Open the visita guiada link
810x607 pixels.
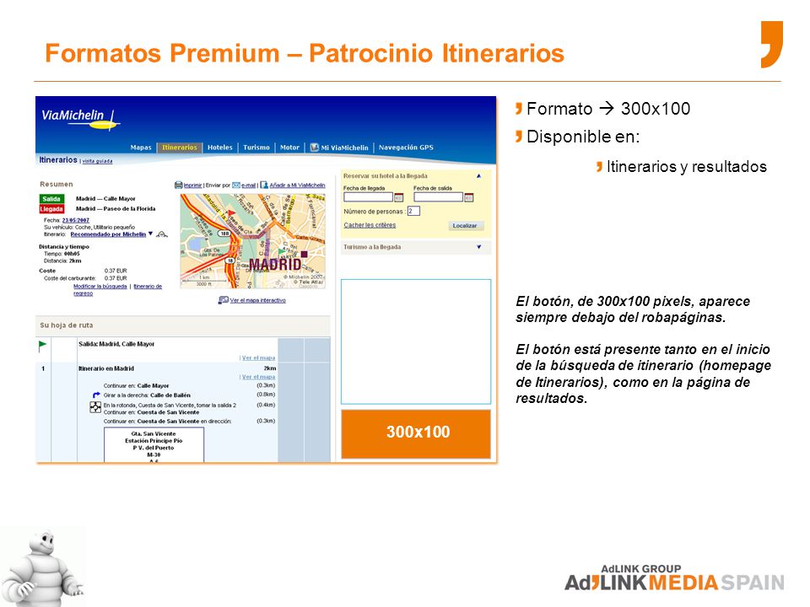(x=98, y=161)
